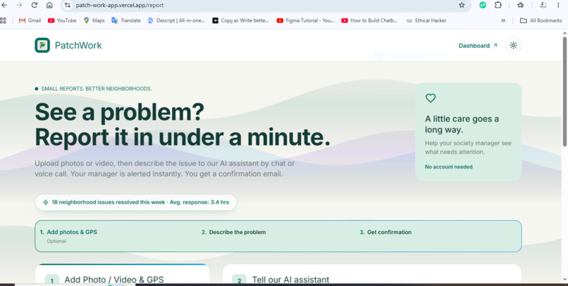
Task: Click the PatchWork logo icon
Action: [42, 45]
